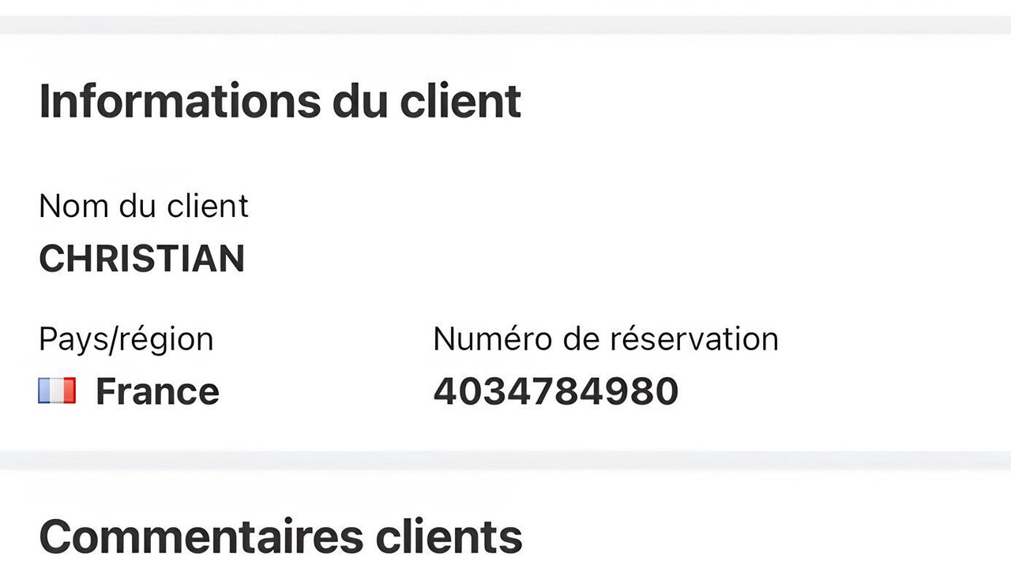The image size is (1011, 568).
Task: Select reservation number 4034784980
Action: (555, 391)
